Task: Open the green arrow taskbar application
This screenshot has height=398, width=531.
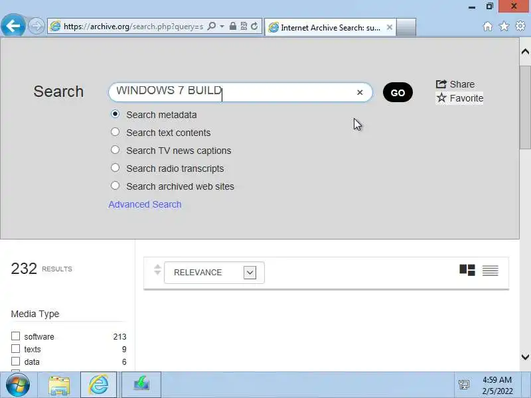Action: coord(141,385)
